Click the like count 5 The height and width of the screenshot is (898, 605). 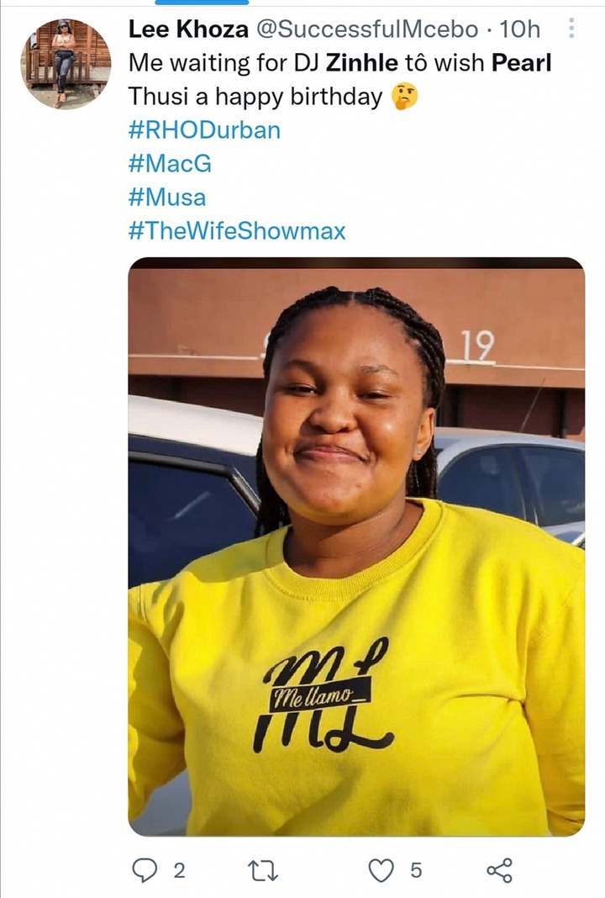pos(416,871)
